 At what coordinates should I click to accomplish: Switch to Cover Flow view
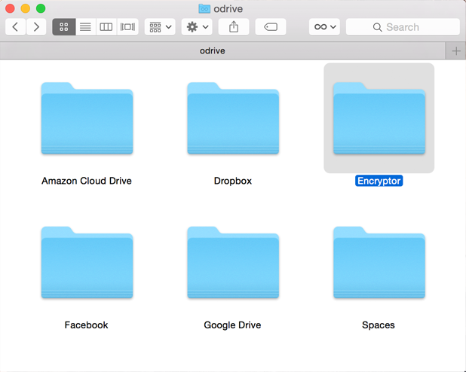127,27
